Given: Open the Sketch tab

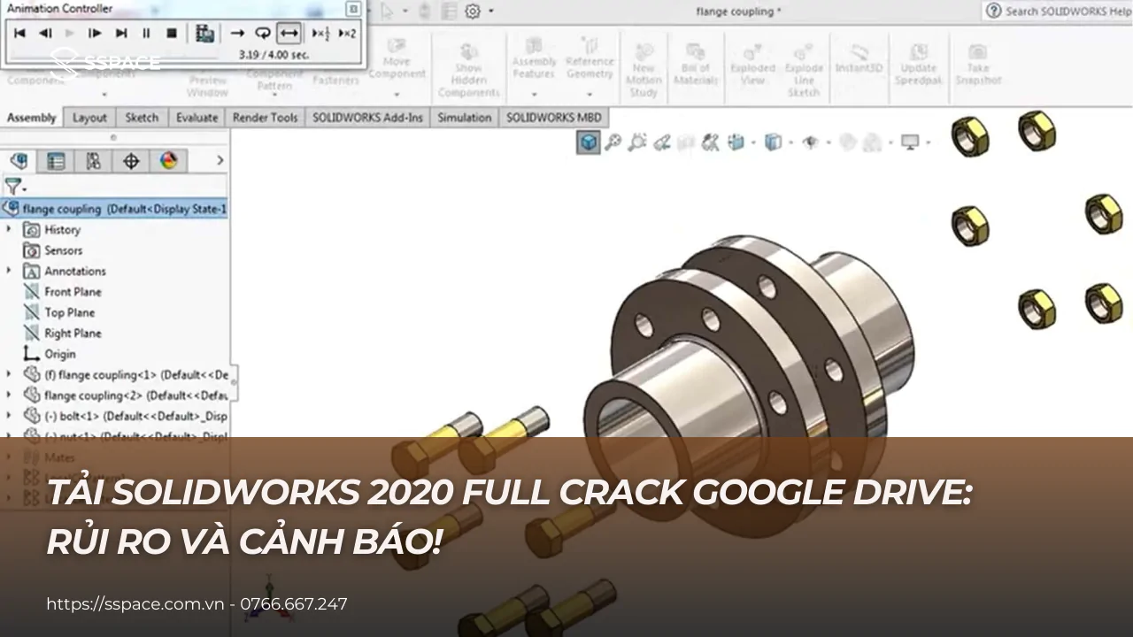Looking at the screenshot, I should pos(142,118).
